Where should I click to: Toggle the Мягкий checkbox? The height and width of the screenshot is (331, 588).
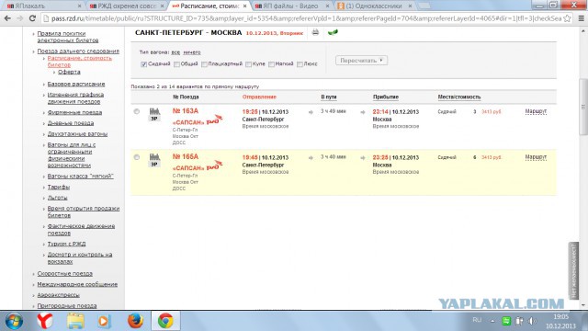coord(271,64)
